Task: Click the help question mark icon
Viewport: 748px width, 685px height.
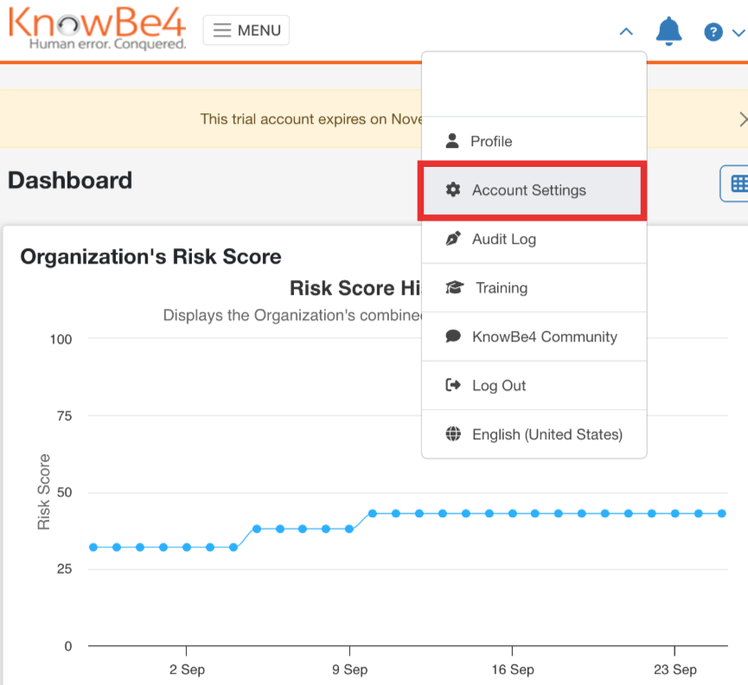Action: pos(712,31)
